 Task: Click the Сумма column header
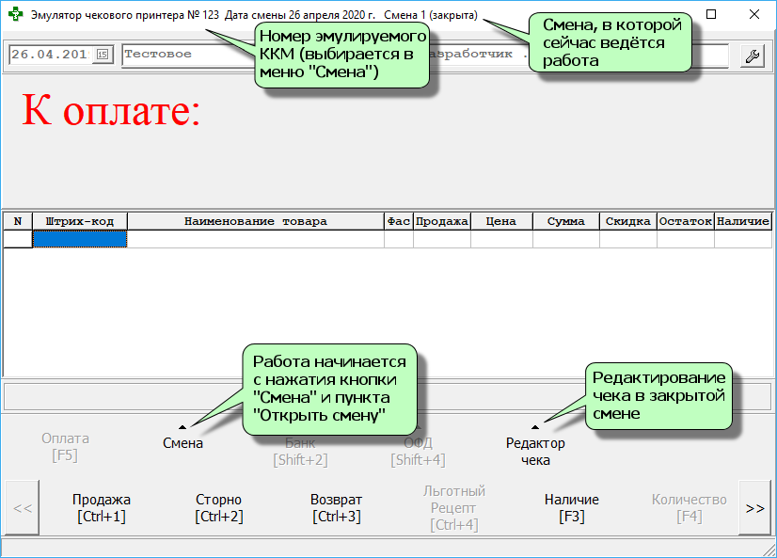tap(565, 221)
